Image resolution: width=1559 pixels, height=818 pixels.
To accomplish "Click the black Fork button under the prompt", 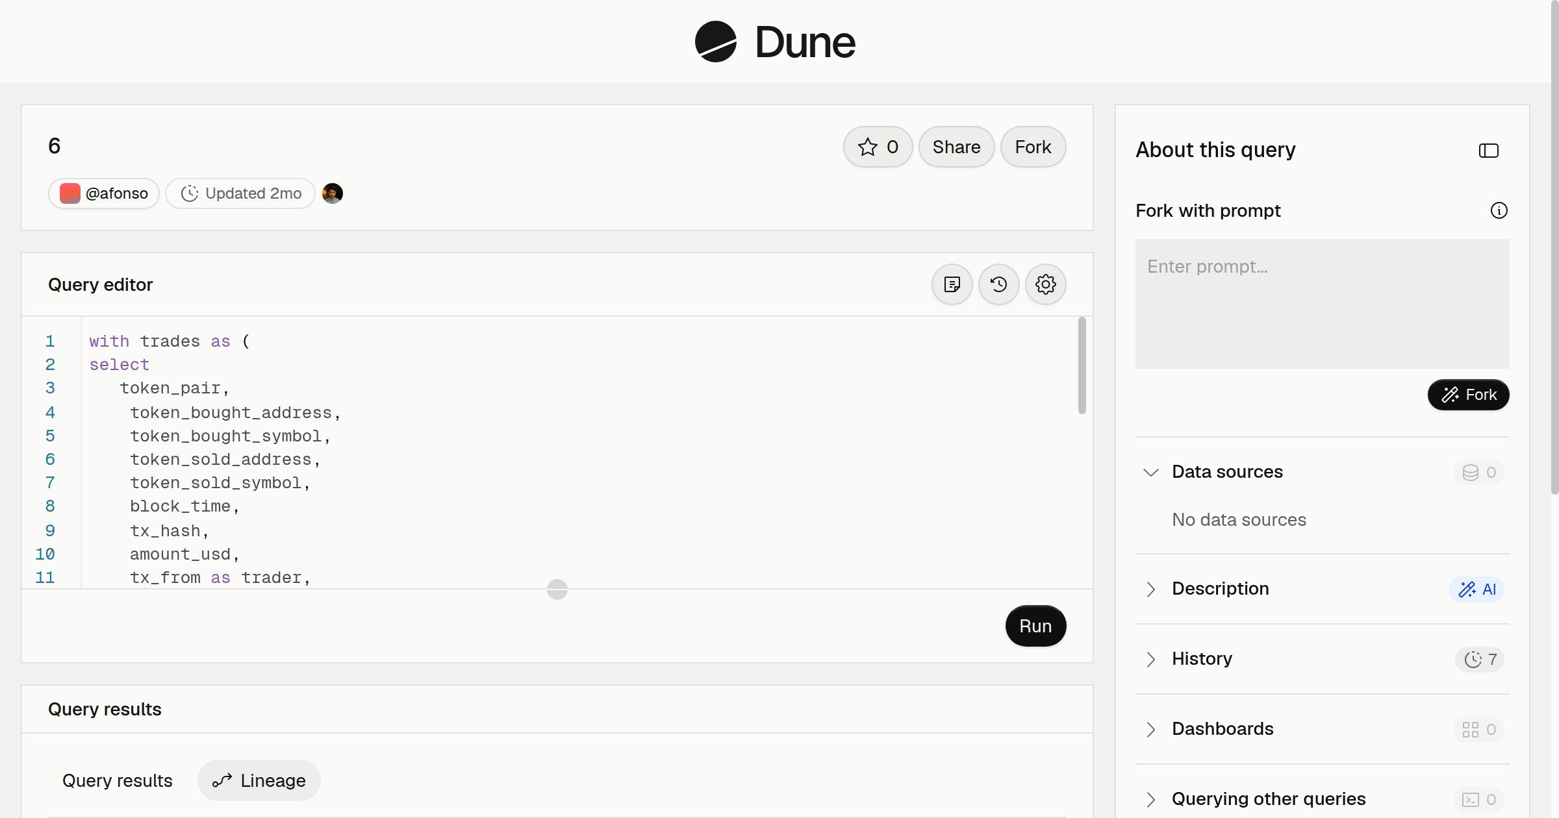I will click(x=1468, y=395).
